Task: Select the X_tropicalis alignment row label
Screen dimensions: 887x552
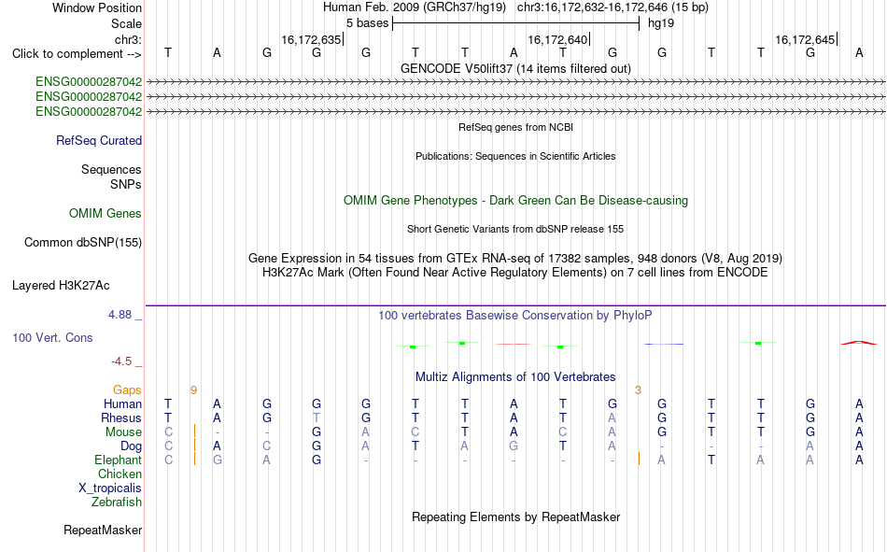Action: coord(110,488)
